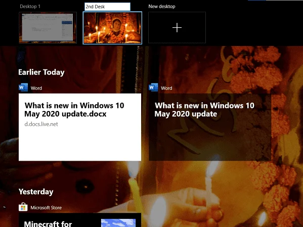Open 'What is new in Windows 10 May 2020 update.docx' card
This screenshot has width=303, height=227.
pyautogui.click(x=80, y=127)
